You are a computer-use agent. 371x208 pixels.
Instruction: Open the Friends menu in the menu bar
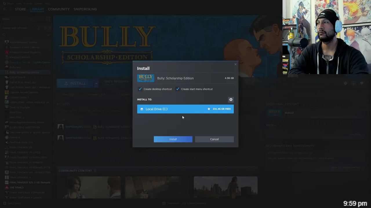click(x=28, y=3)
